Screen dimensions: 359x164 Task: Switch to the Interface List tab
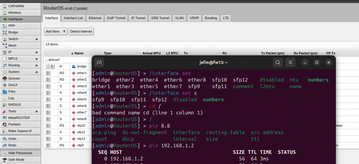pyautogui.click(x=74, y=18)
